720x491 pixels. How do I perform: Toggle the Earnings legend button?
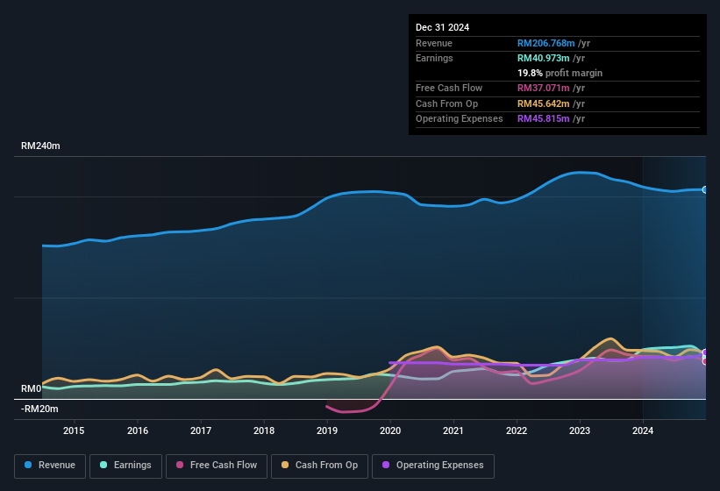coord(125,466)
